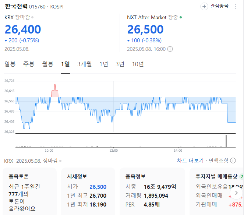Click the 시가 value 26,500
The height and width of the screenshot is (215, 244).
[98, 187]
